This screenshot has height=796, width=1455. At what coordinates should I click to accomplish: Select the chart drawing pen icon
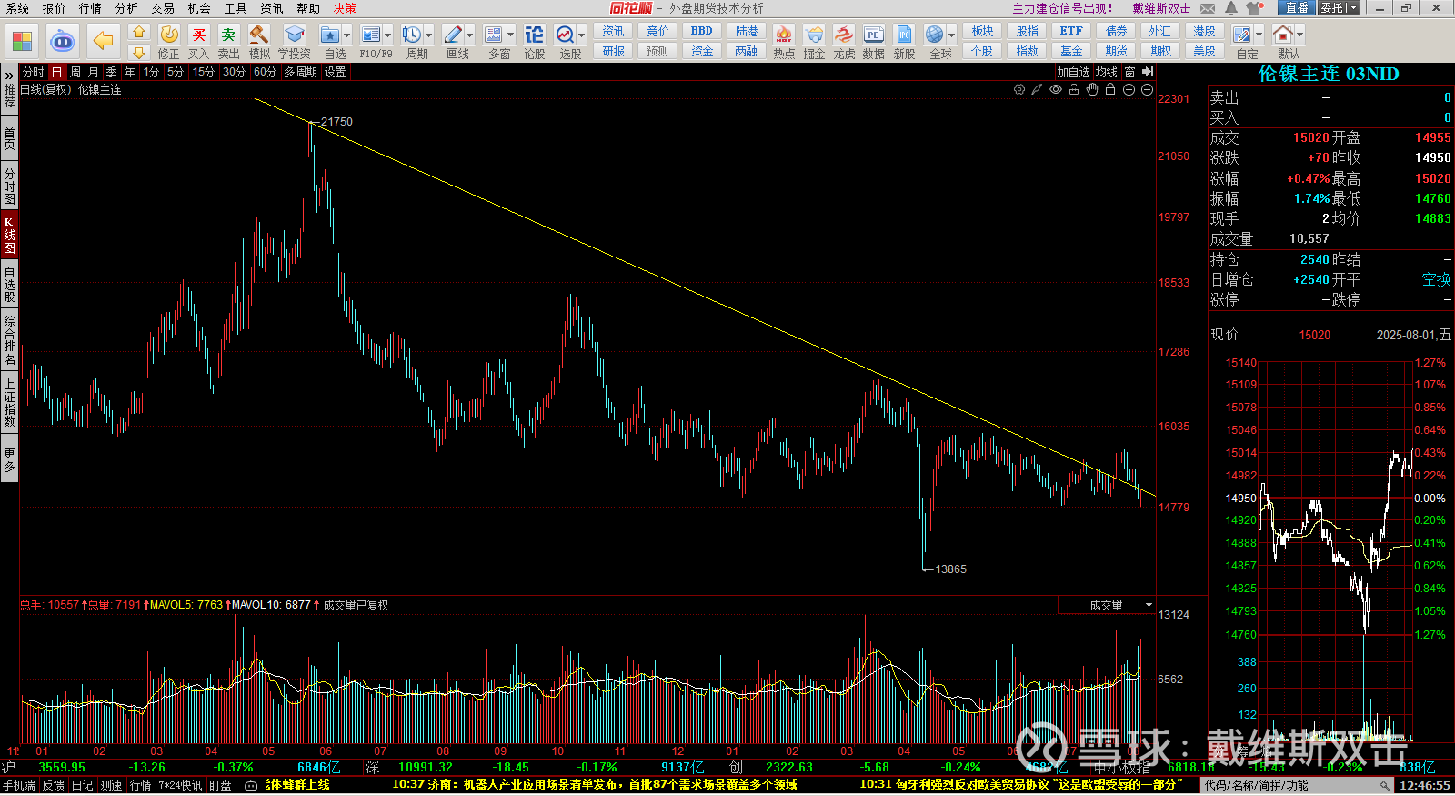[x=1038, y=89]
